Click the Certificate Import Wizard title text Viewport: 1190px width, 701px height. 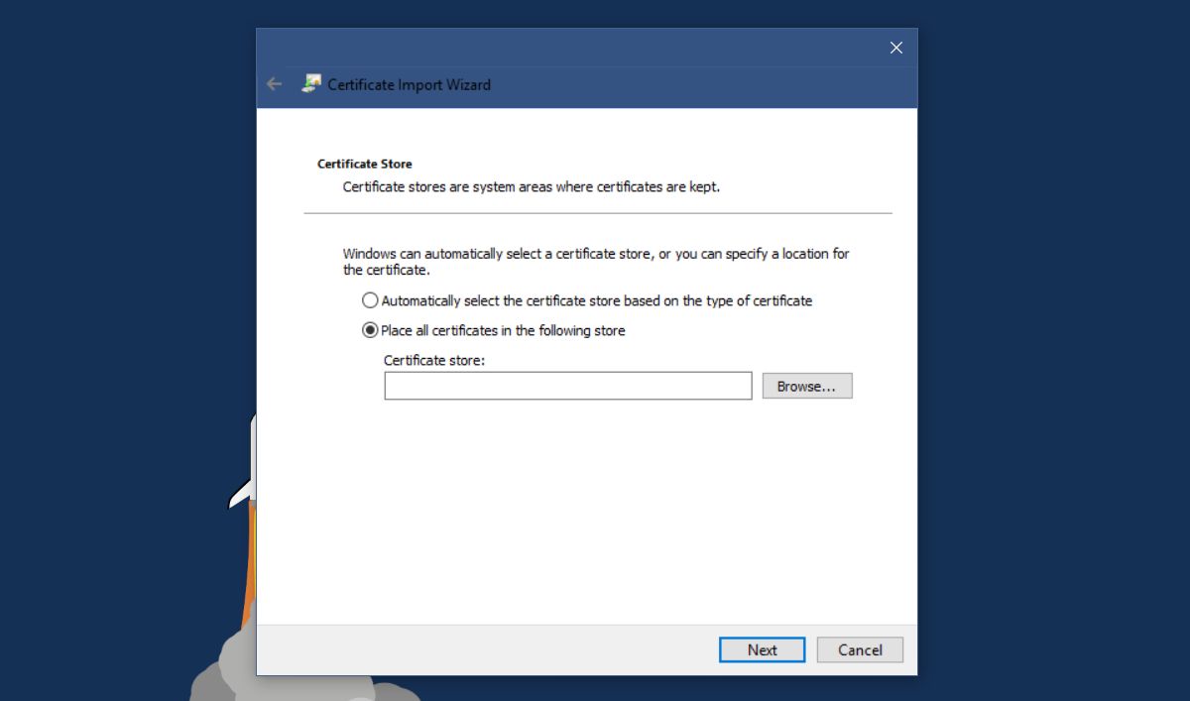(410, 84)
